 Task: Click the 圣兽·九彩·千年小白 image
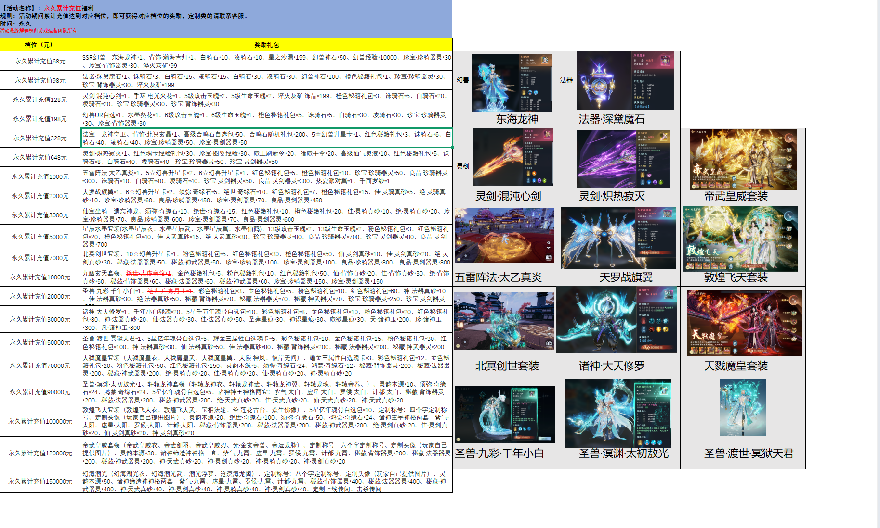(504, 415)
